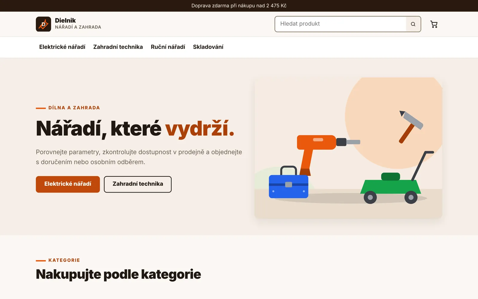Screen dimensions: 478x299
Task: Click the tools hero illustration
Action: (348, 148)
